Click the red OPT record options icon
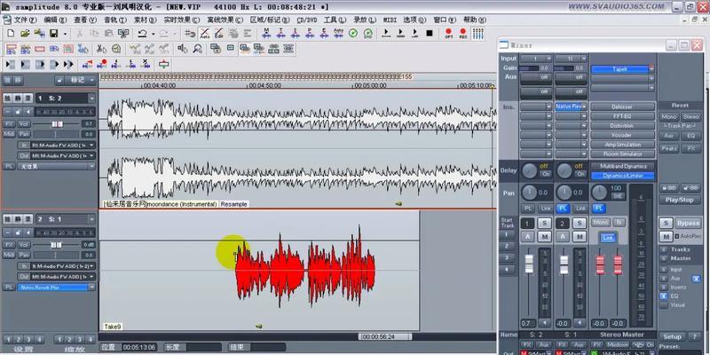The height and width of the screenshot is (355, 710). (x=449, y=34)
